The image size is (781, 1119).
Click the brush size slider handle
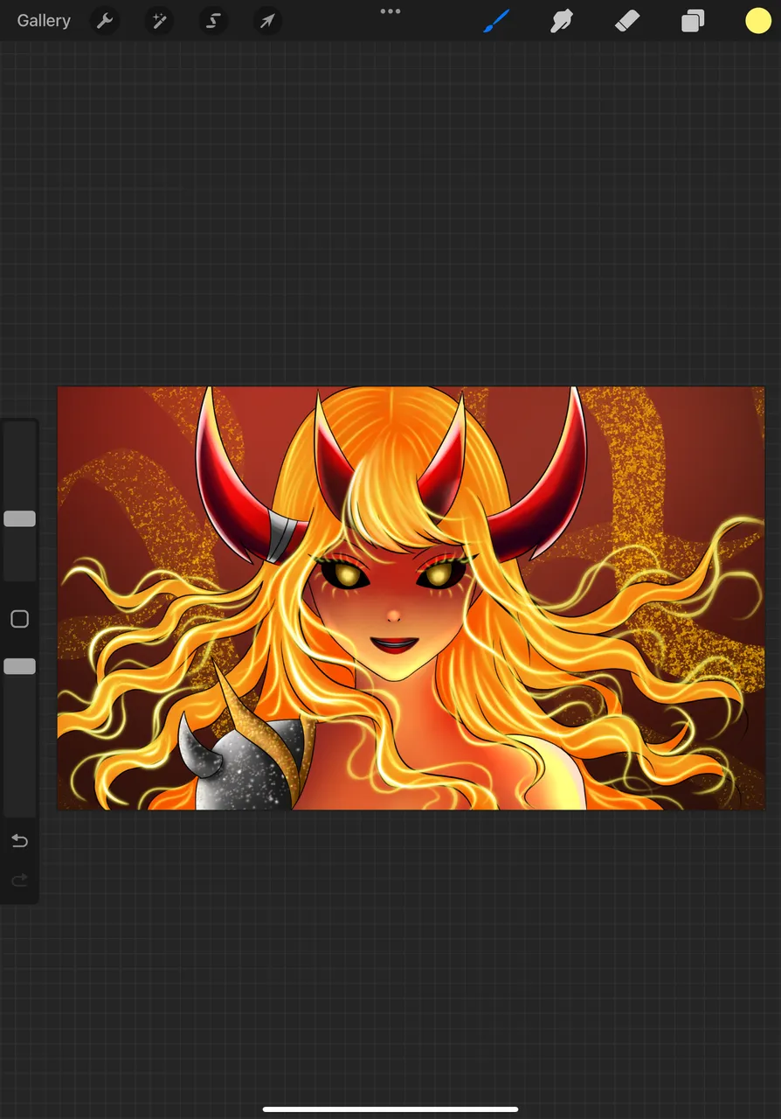point(19,518)
